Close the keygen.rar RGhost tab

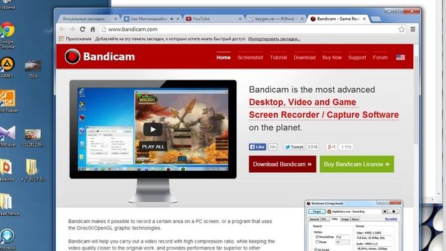tap(302, 19)
